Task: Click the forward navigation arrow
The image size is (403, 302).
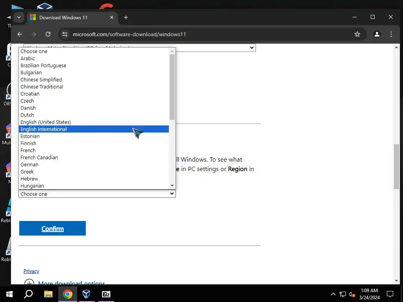Action: click(34, 34)
